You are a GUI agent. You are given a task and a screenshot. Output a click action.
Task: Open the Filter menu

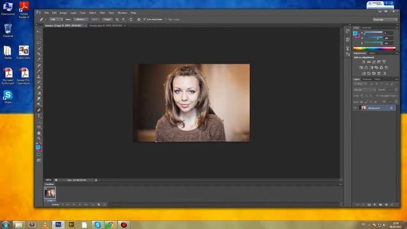pyautogui.click(x=102, y=13)
